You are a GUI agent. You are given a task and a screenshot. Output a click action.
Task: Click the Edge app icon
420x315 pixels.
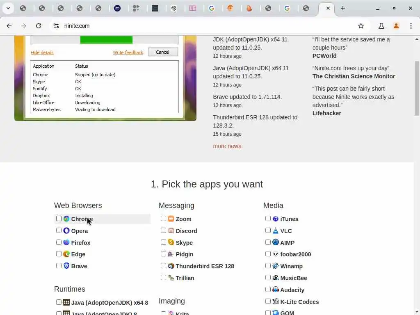[x=66, y=254]
